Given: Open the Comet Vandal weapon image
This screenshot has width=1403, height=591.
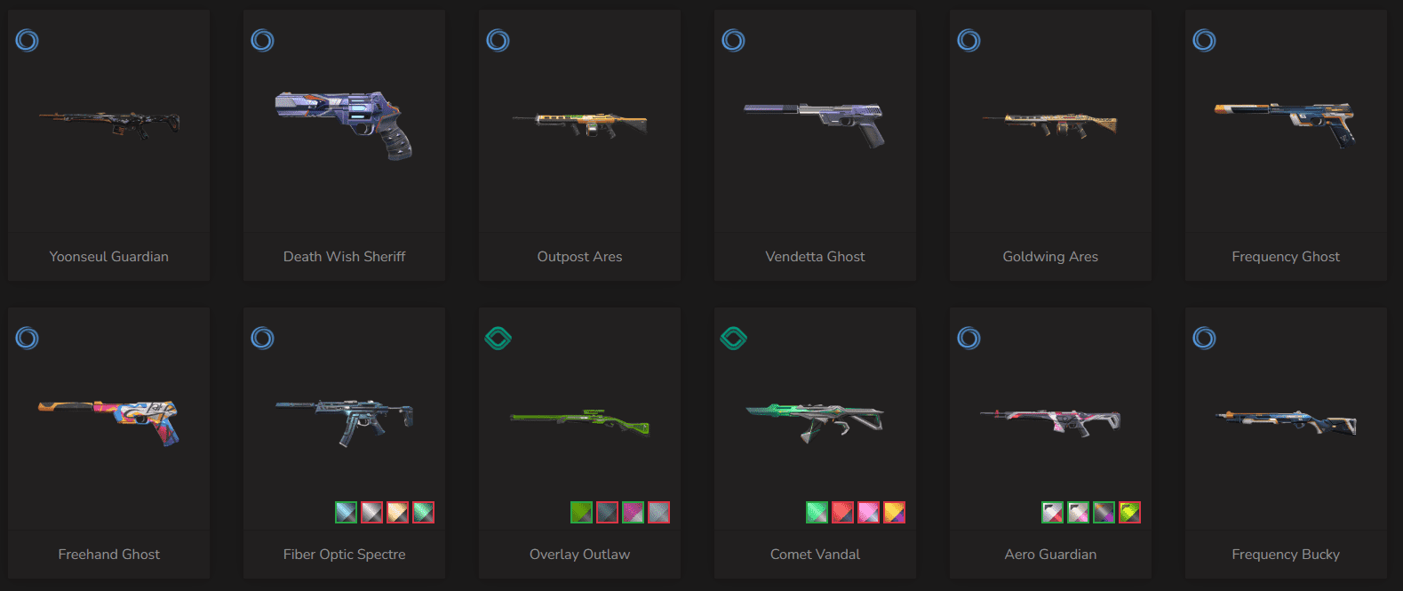Looking at the screenshot, I should click(x=815, y=421).
